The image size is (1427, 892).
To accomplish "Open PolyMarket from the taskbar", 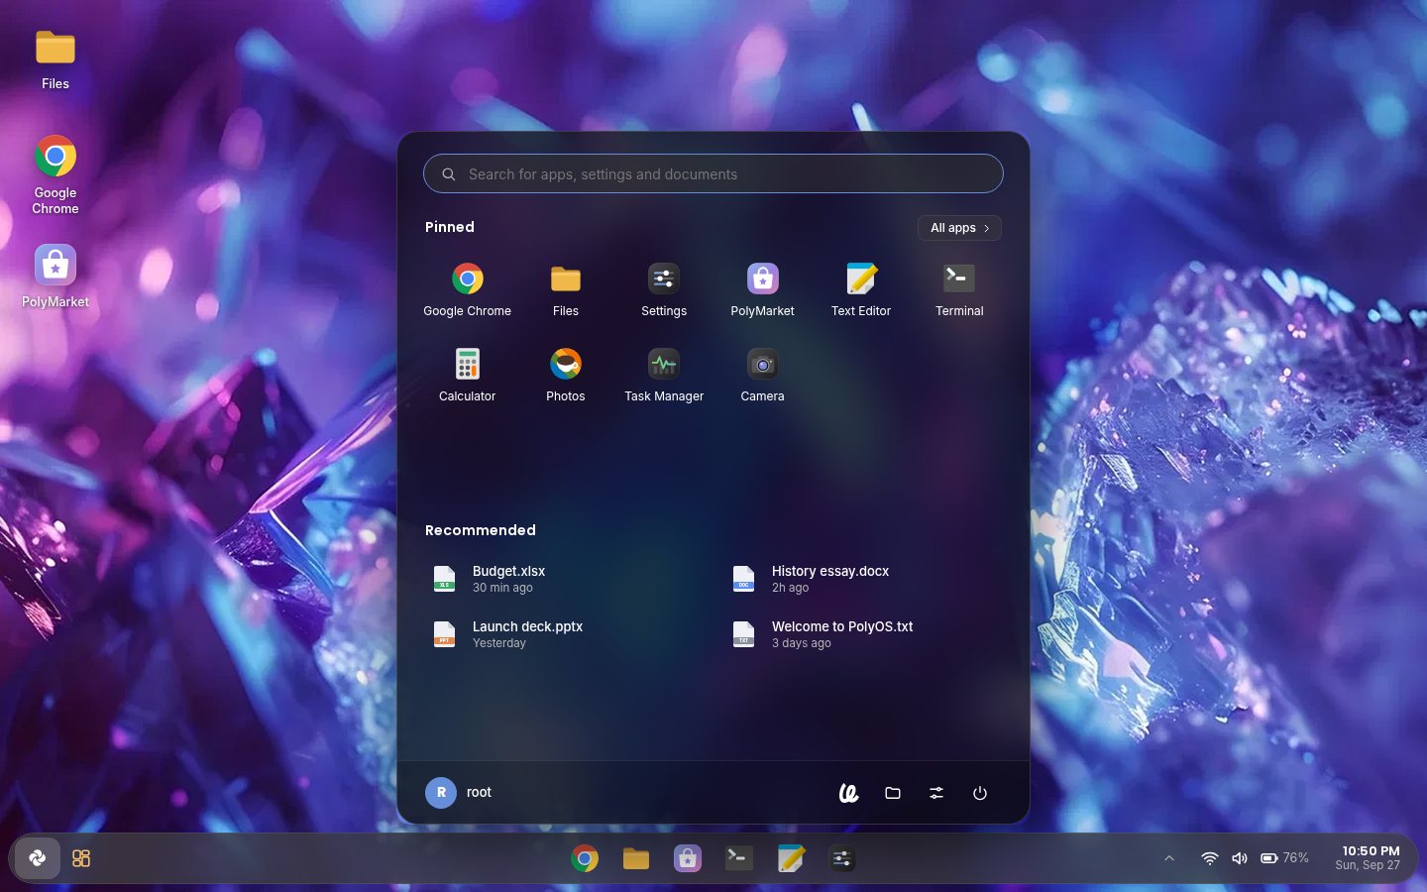I will pyautogui.click(x=688, y=858).
